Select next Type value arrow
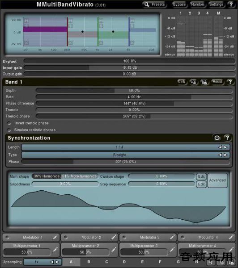Viewport: 238px width, 268px height. tap(225, 155)
